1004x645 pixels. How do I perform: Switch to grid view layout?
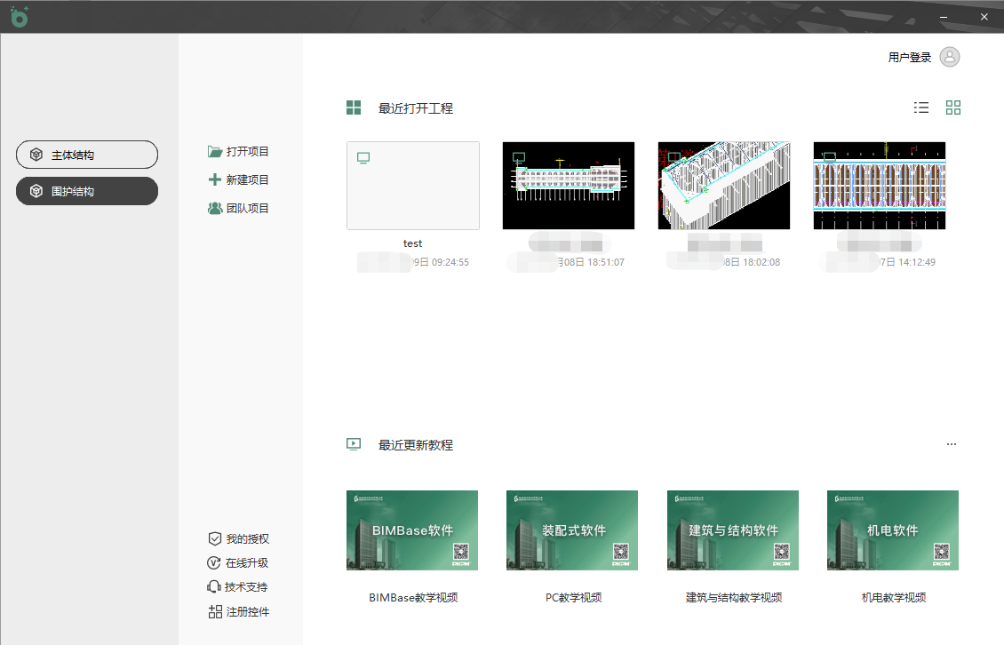pyautogui.click(x=953, y=107)
